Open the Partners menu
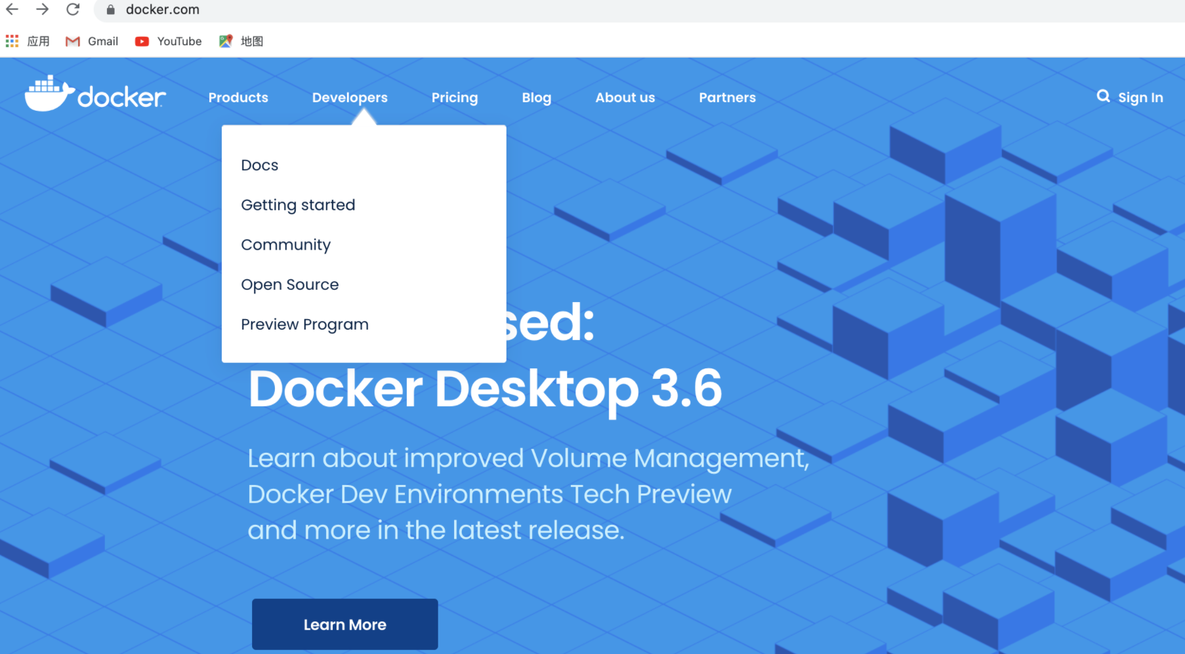1185x654 pixels. [727, 98]
